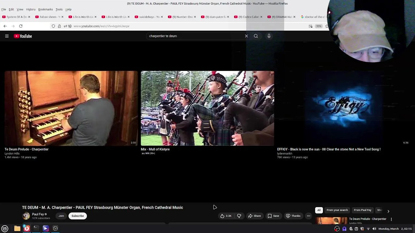Save the video to a playlist
415x233 pixels.
click(273, 216)
